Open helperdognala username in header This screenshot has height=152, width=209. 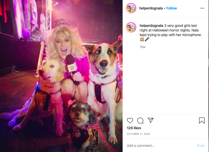pyautogui.click(x=151, y=8)
